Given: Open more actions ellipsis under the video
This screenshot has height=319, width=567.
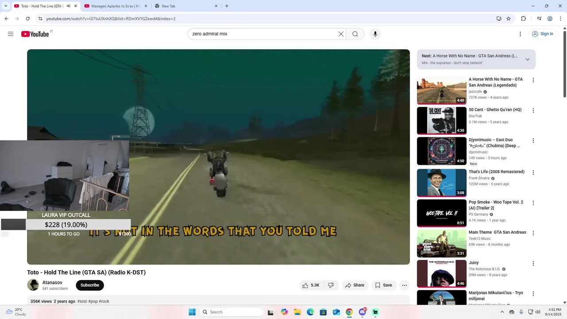Looking at the screenshot, I should coord(404,285).
